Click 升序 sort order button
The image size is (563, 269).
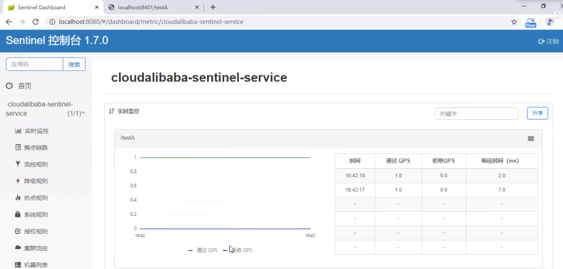537,113
